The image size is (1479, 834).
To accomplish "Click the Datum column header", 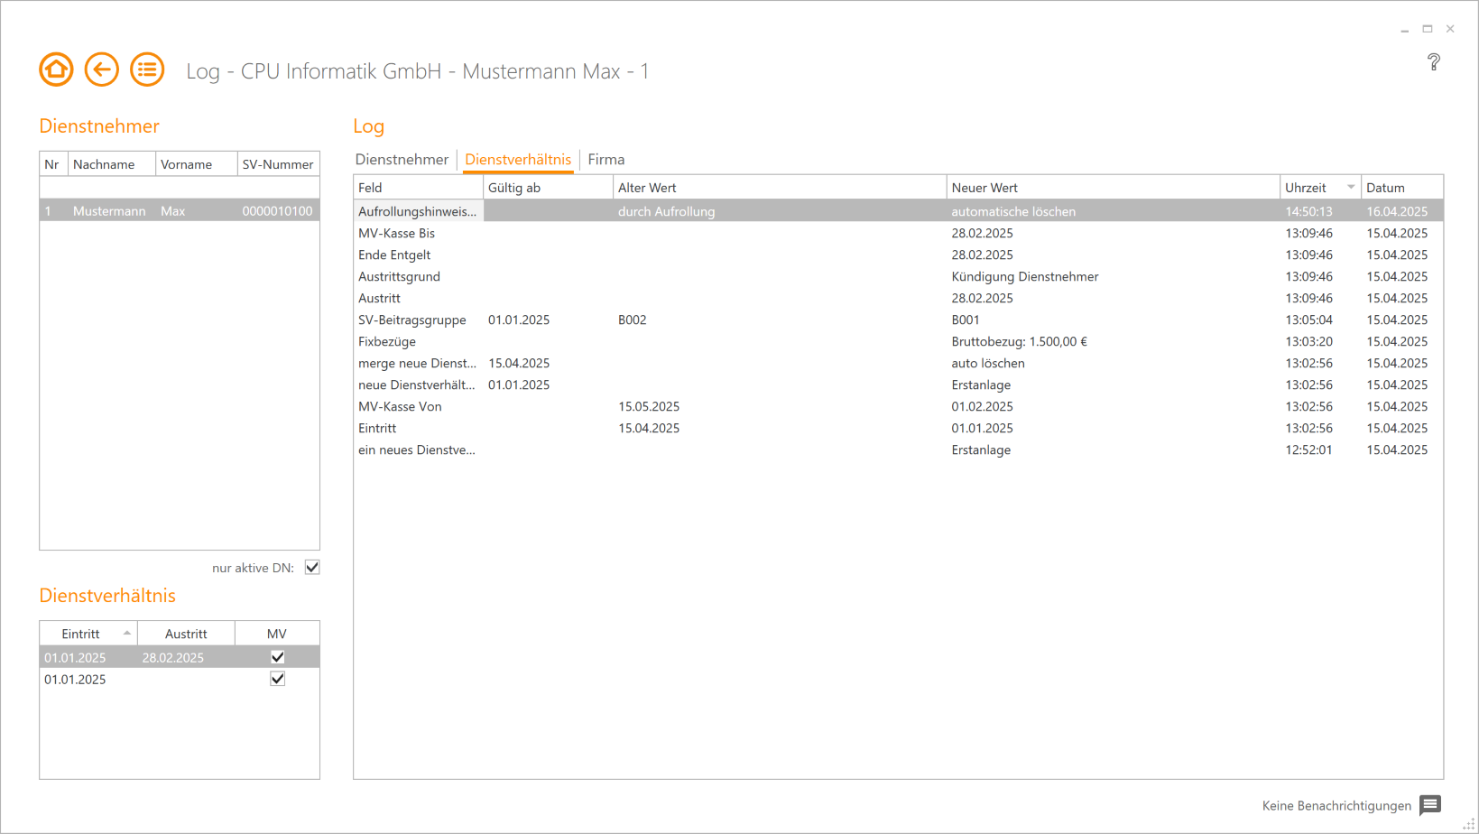I will [1385, 188].
